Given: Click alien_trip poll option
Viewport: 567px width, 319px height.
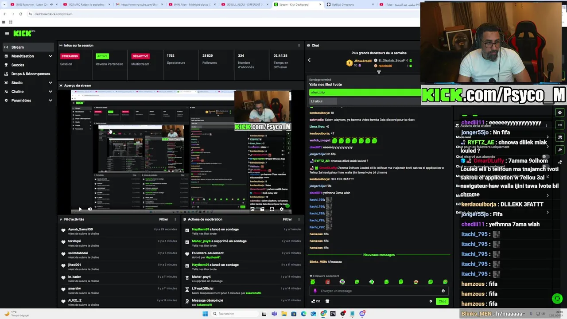Looking at the screenshot, I should 365,92.
